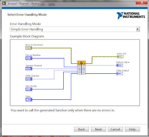Select the Data Output indicator terminal

120,74
